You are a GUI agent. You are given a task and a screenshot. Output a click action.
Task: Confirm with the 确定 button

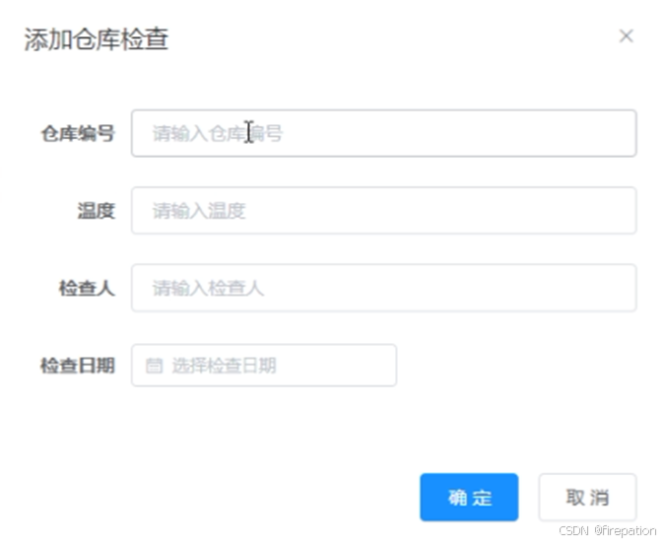[469, 498]
